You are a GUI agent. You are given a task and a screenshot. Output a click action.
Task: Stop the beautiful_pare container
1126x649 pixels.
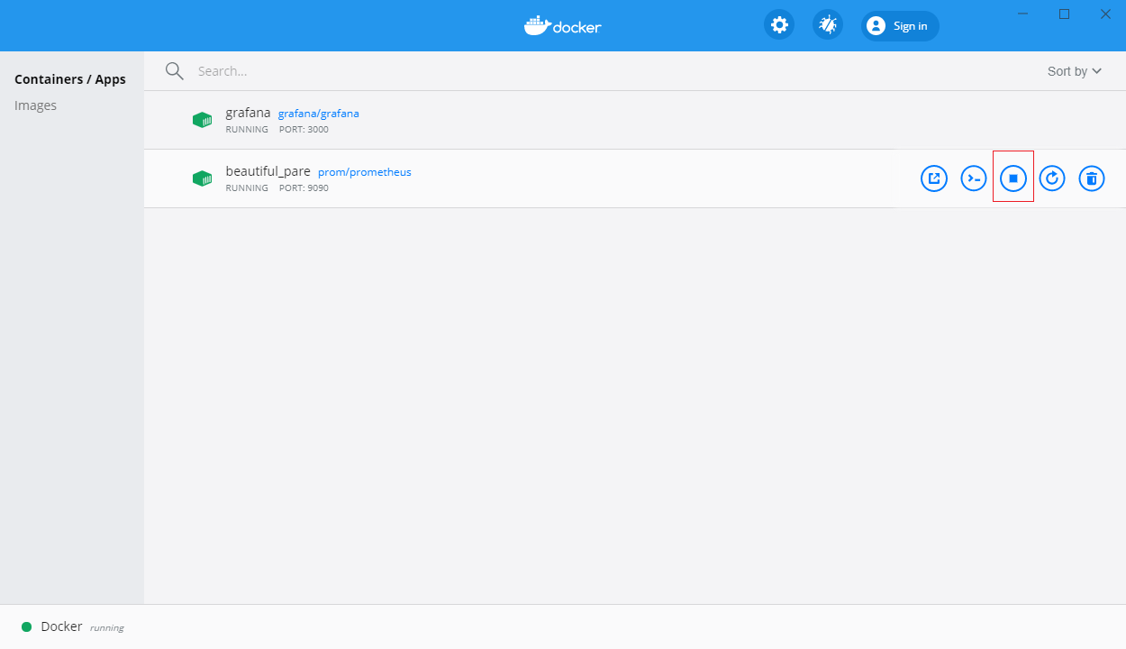pyautogui.click(x=1013, y=178)
